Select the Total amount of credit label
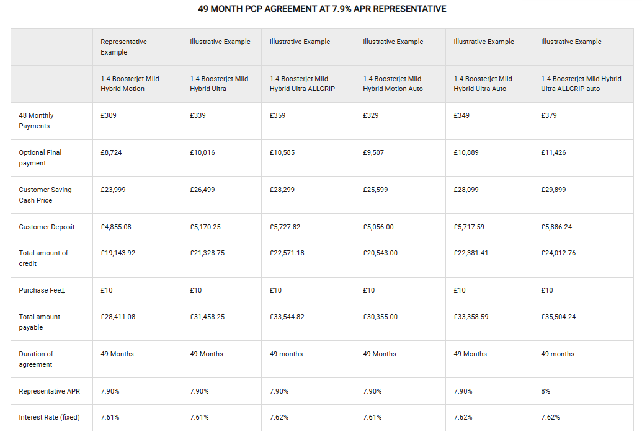The height and width of the screenshot is (440, 642). click(43, 258)
